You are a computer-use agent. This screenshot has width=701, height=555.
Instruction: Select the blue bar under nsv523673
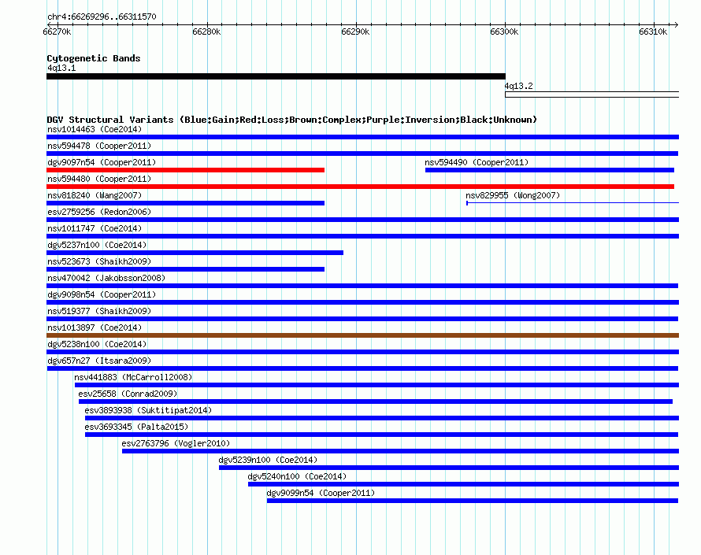(186, 269)
